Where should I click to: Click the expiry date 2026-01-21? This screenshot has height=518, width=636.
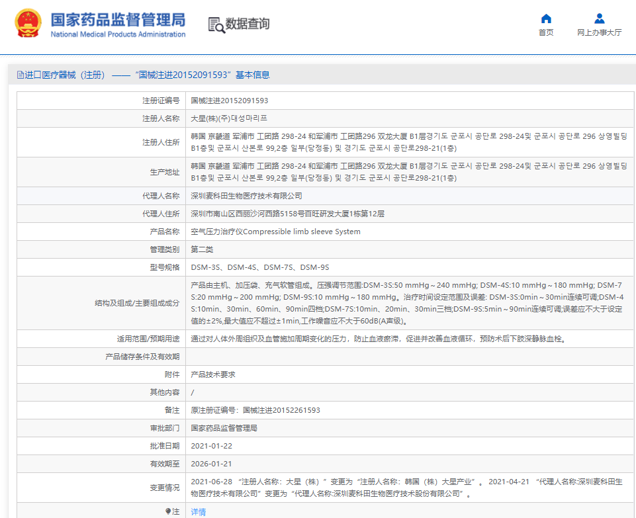coord(211,464)
